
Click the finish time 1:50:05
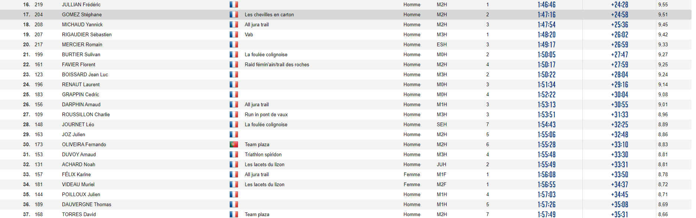[546, 54]
